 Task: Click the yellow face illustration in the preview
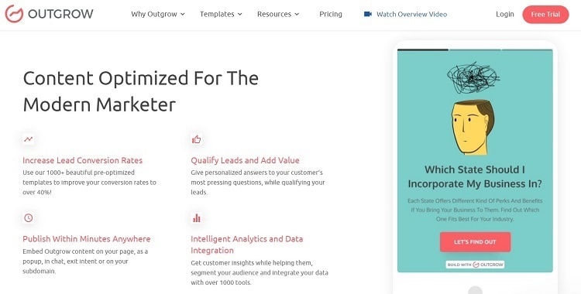(x=473, y=127)
